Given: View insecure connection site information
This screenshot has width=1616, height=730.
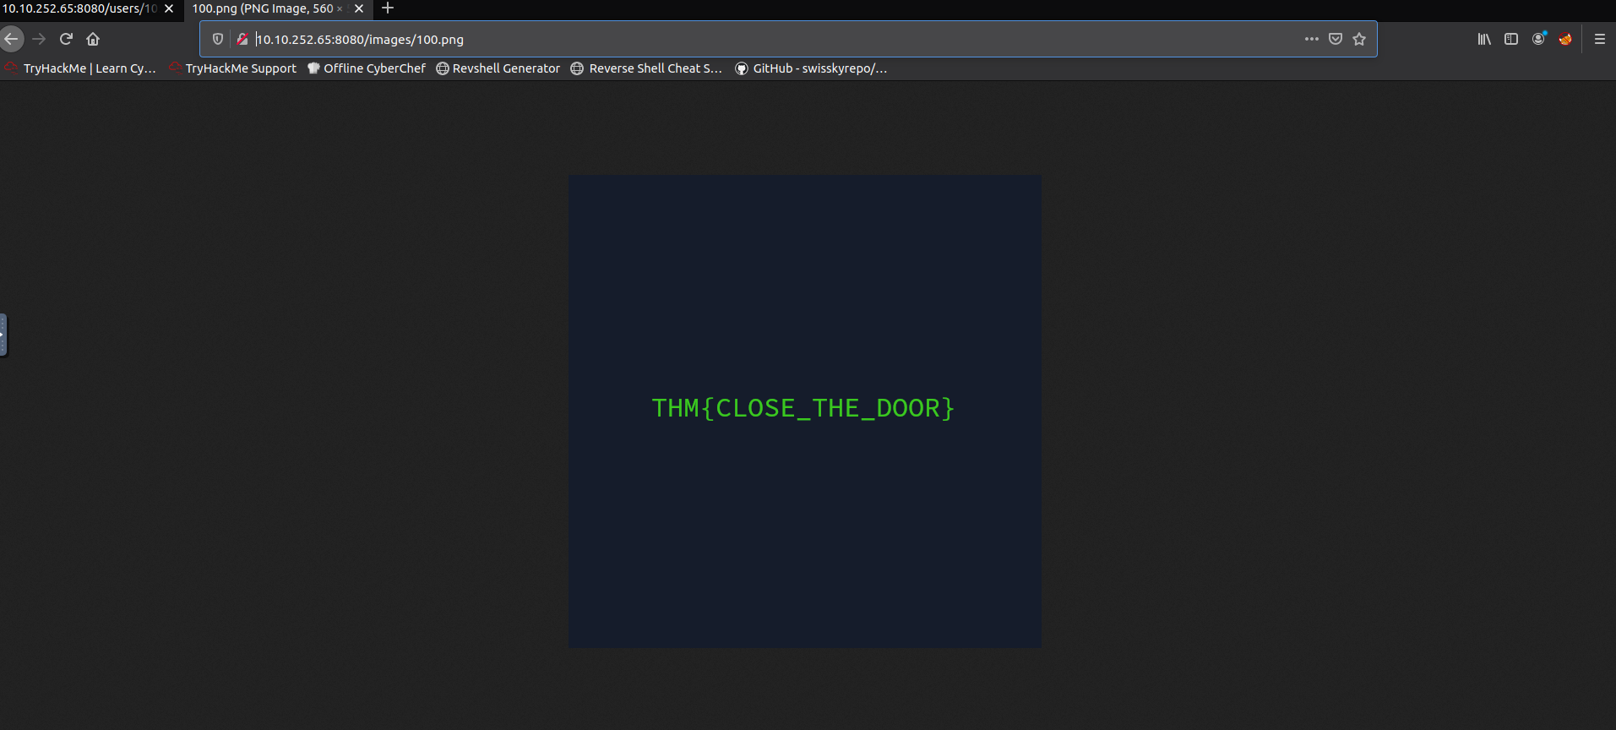Looking at the screenshot, I should tap(242, 39).
